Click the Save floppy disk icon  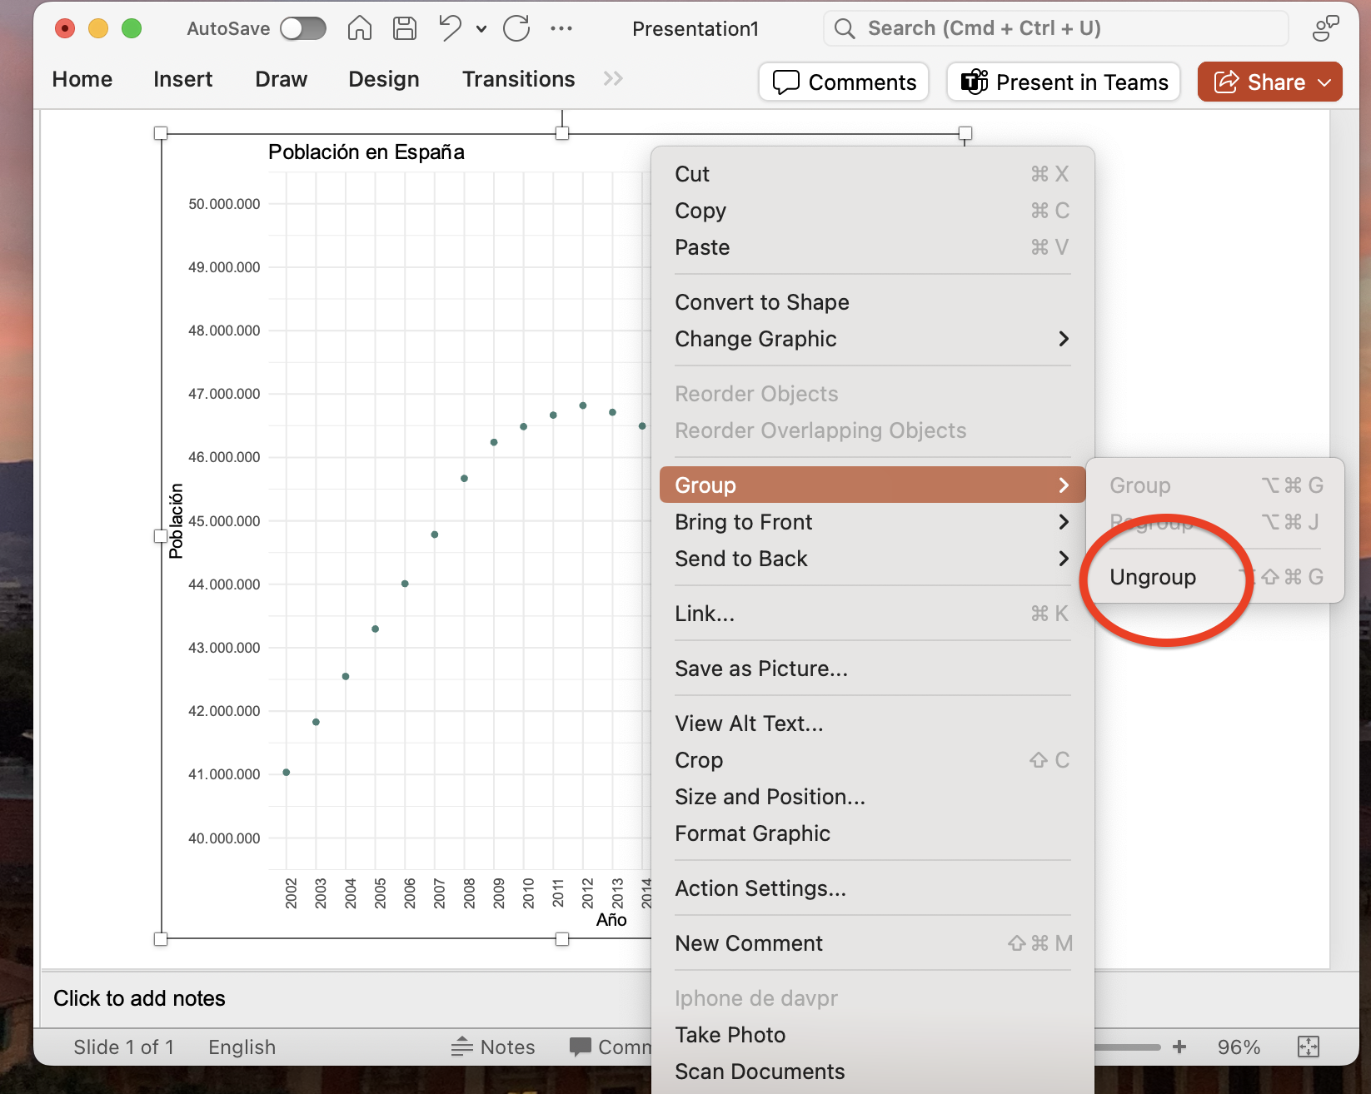tap(405, 28)
